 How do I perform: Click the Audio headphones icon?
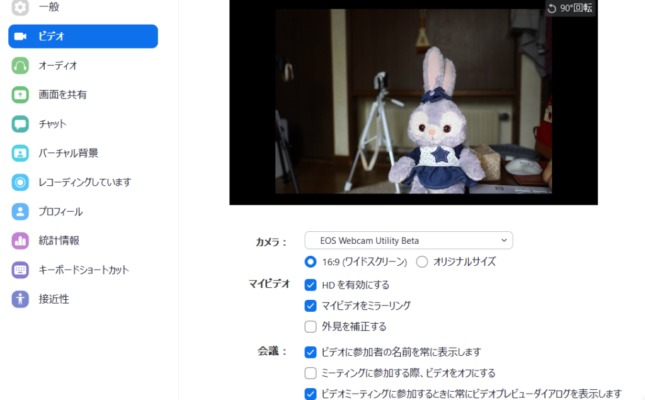20,66
